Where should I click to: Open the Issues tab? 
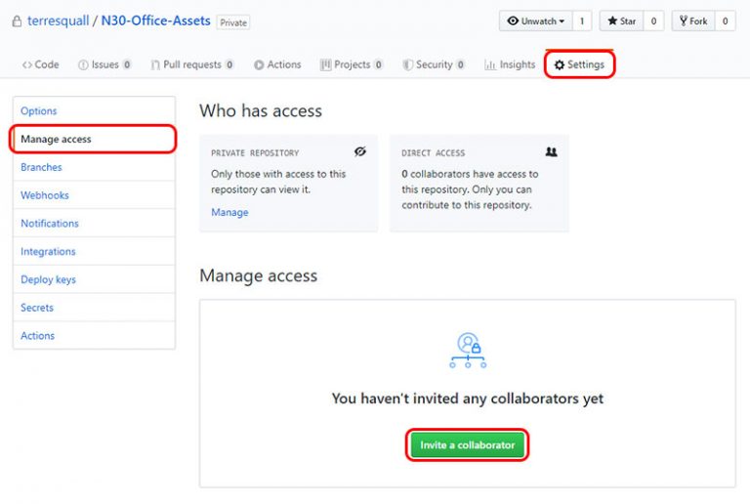[105, 64]
